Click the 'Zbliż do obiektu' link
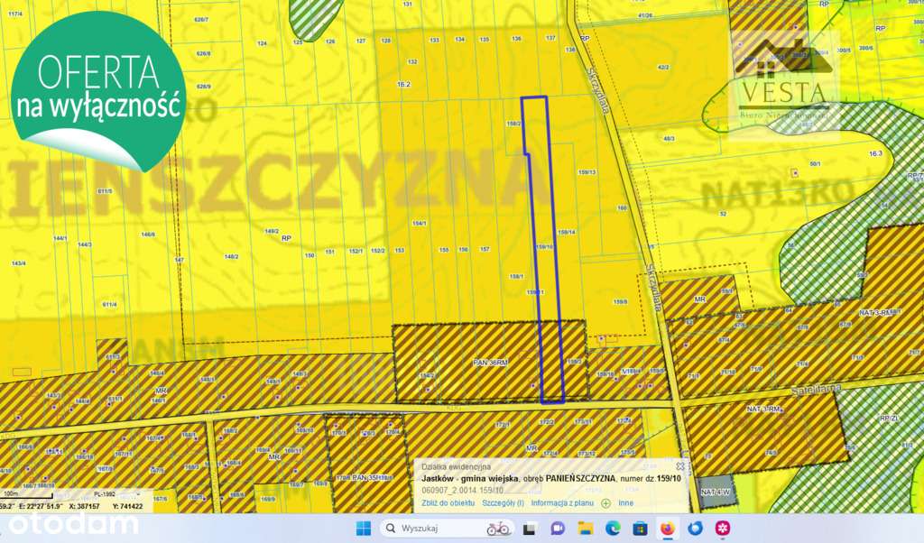Image resolution: width=924 pixels, height=543 pixels. (448, 503)
